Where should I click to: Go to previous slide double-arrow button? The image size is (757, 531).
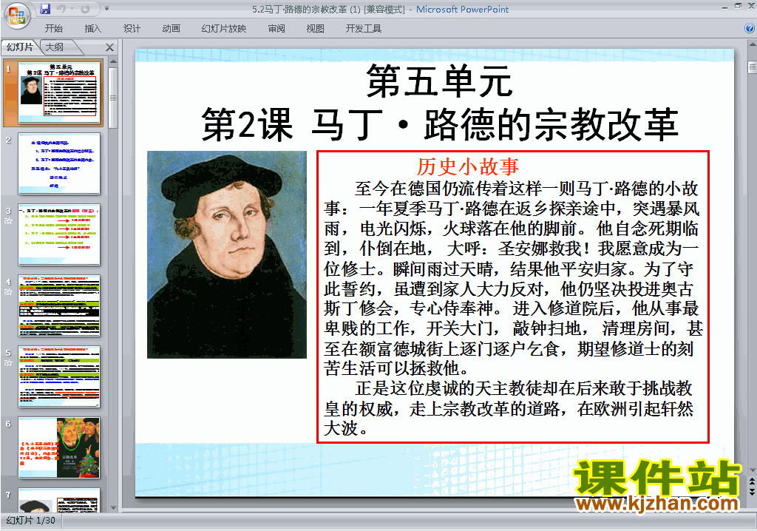pyautogui.click(x=752, y=481)
